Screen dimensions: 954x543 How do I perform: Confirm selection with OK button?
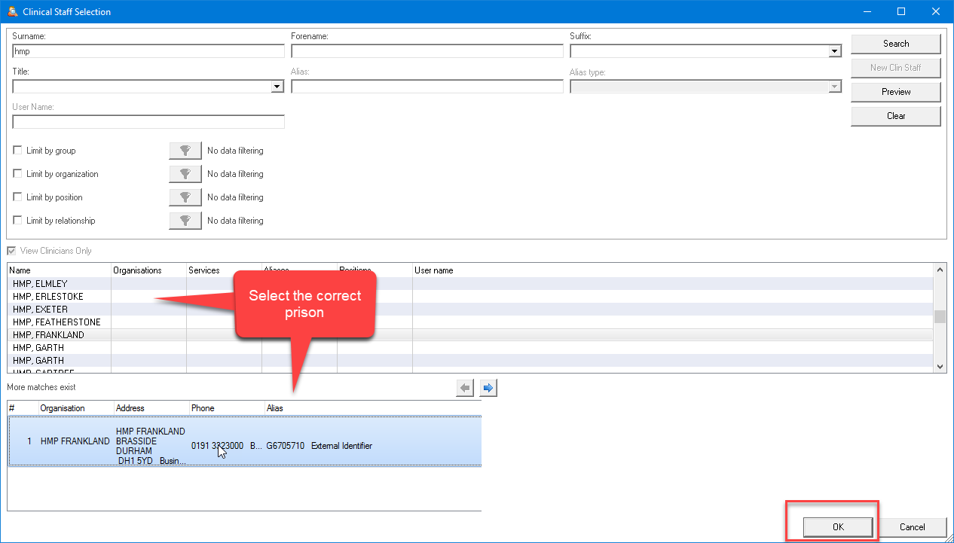(838, 527)
